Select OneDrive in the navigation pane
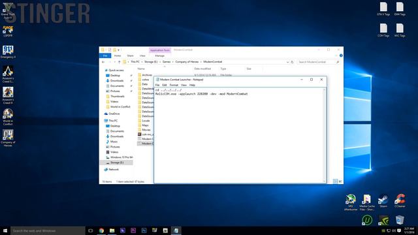Image resolution: width=418 pixels, height=235 pixels. point(114,114)
